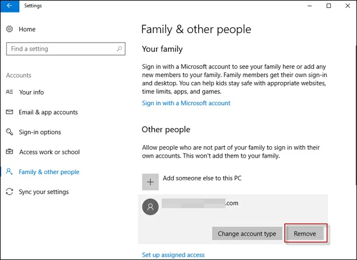
Task: Open Email & app accounts section
Action: point(48,112)
